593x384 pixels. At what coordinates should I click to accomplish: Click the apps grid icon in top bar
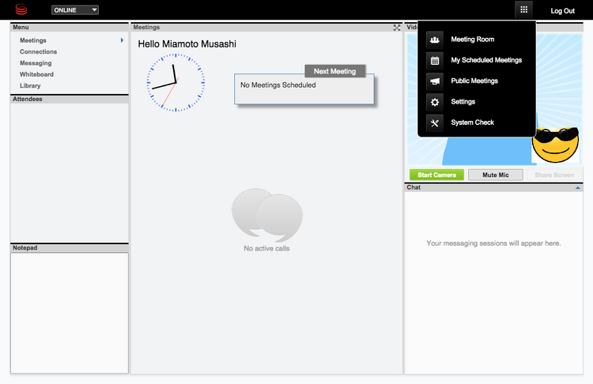pos(523,10)
